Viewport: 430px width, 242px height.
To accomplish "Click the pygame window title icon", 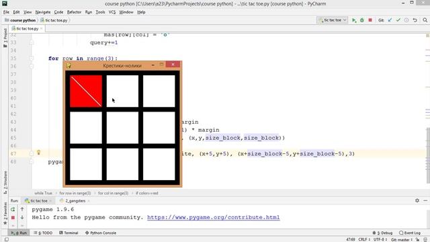I will tap(69, 65).
